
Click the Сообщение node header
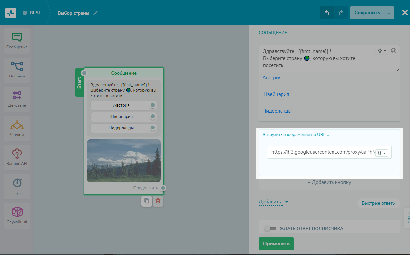click(x=124, y=73)
